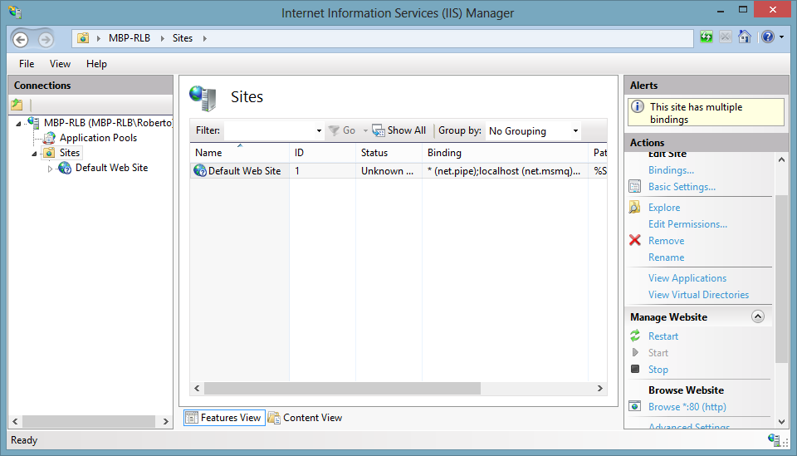Image resolution: width=797 pixels, height=456 pixels.
Task: Click the Bindings... link
Action: [x=671, y=170]
